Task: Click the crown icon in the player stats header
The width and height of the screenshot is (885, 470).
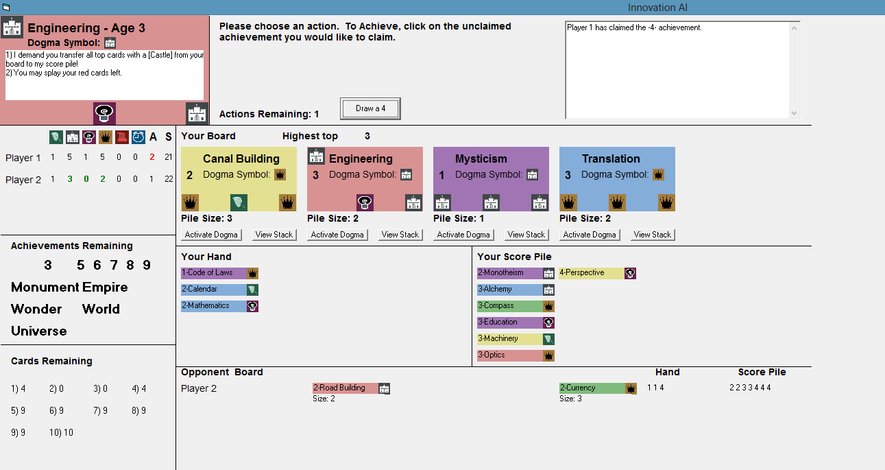Action: point(106,137)
